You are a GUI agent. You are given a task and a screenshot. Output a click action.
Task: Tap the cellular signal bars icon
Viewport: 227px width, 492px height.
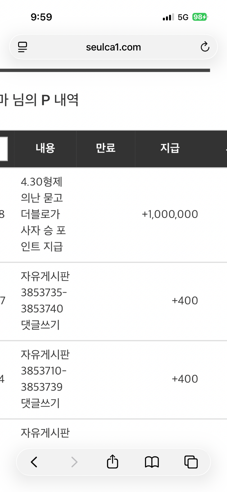pos(168,17)
